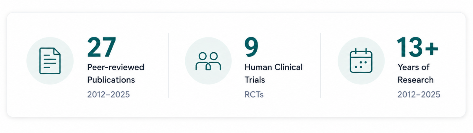Image resolution: width=473 pixels, height=133 pixels.
Task: Click the circle background behind the document icon
Action: tap(50, 61)
